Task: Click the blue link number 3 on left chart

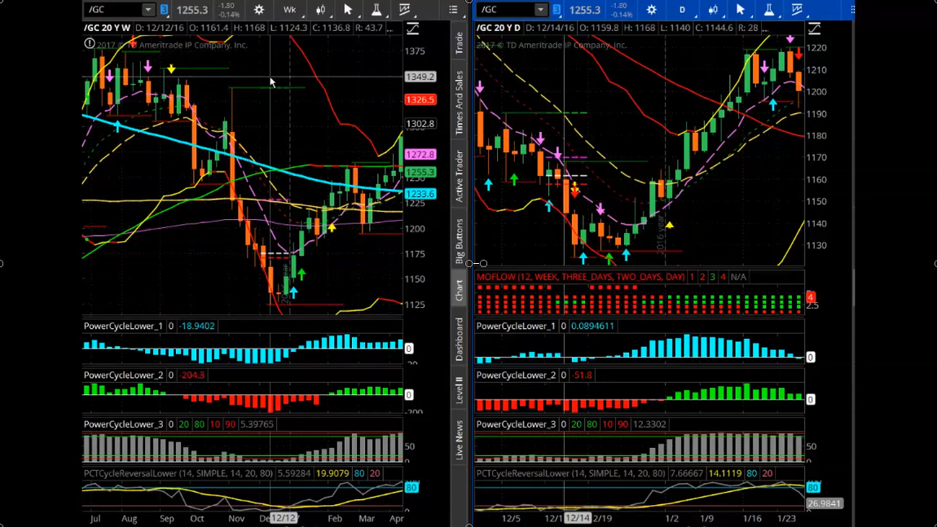Action: [x=164, y=10]
